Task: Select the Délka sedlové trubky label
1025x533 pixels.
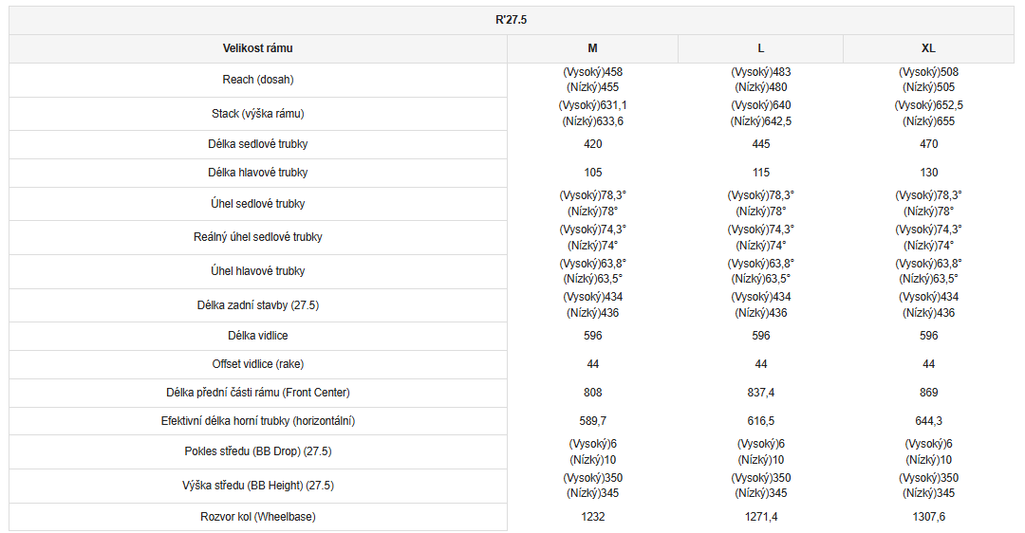Action: 258,144
